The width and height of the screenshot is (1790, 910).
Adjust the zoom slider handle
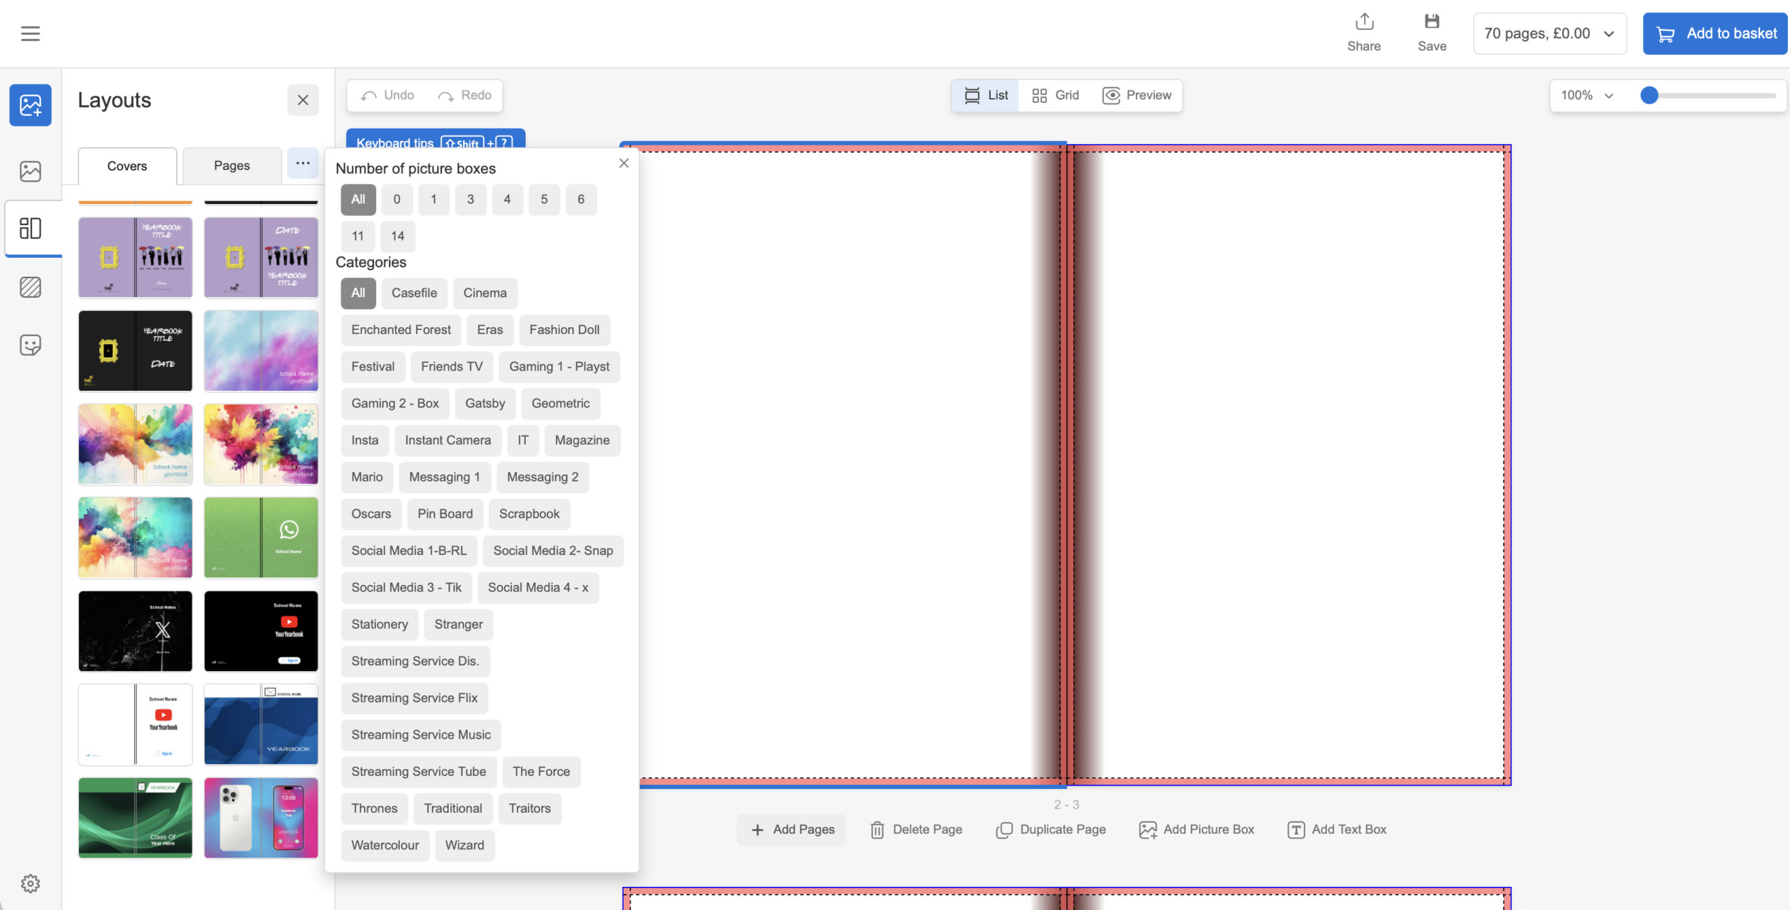pyautogui.click(x=1649, y=95)
